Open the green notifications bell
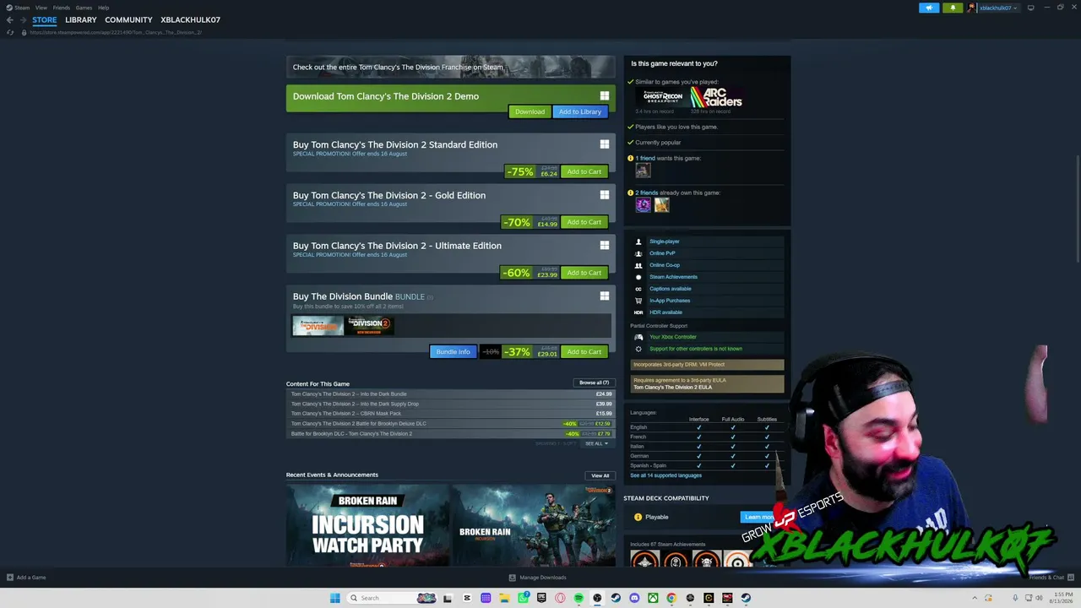 (953, 8)
